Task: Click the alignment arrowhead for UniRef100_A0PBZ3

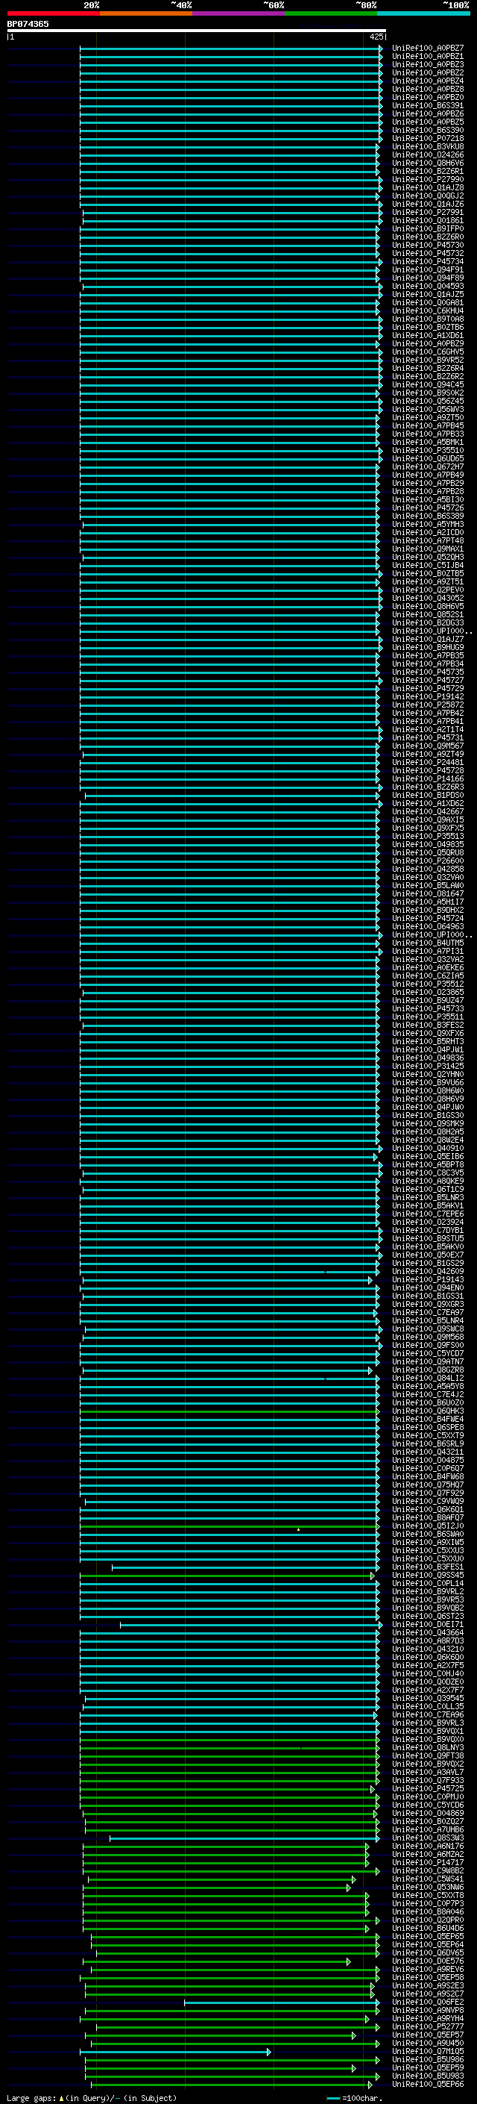Action: tap(380, 64)
